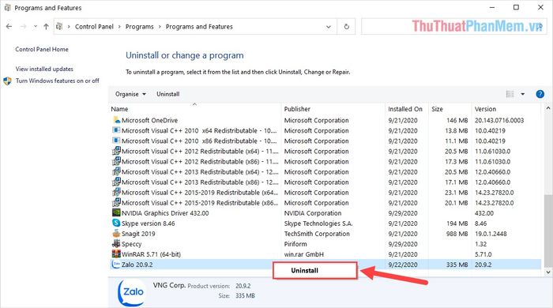Viewport: 553px width, 308px height.
Task: Select the Zalo 20.9.2 row icon
Action: coord(115,265)
